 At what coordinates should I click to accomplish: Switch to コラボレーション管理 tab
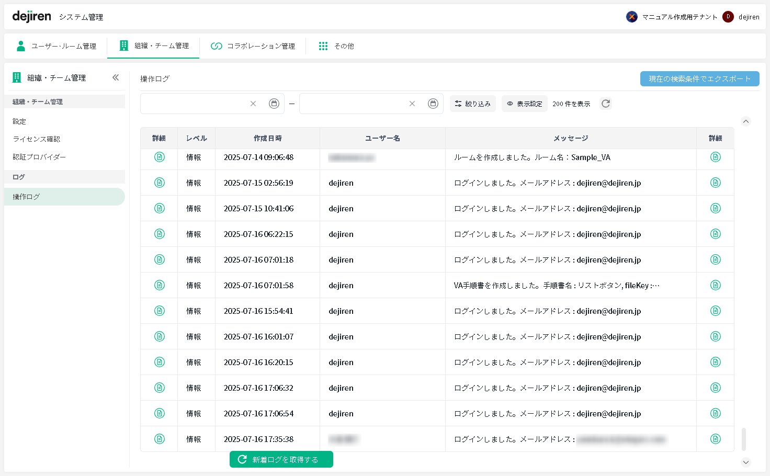point(253,46)
